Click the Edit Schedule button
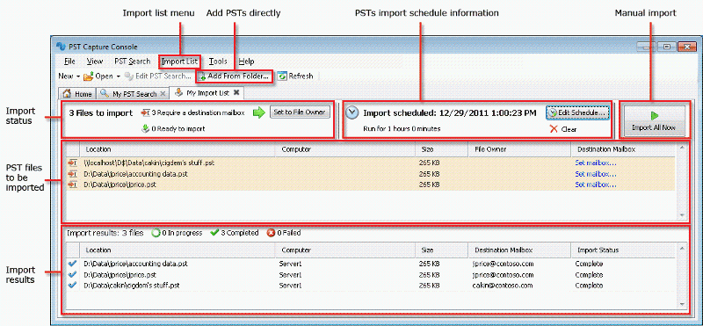 pos(578,112)
